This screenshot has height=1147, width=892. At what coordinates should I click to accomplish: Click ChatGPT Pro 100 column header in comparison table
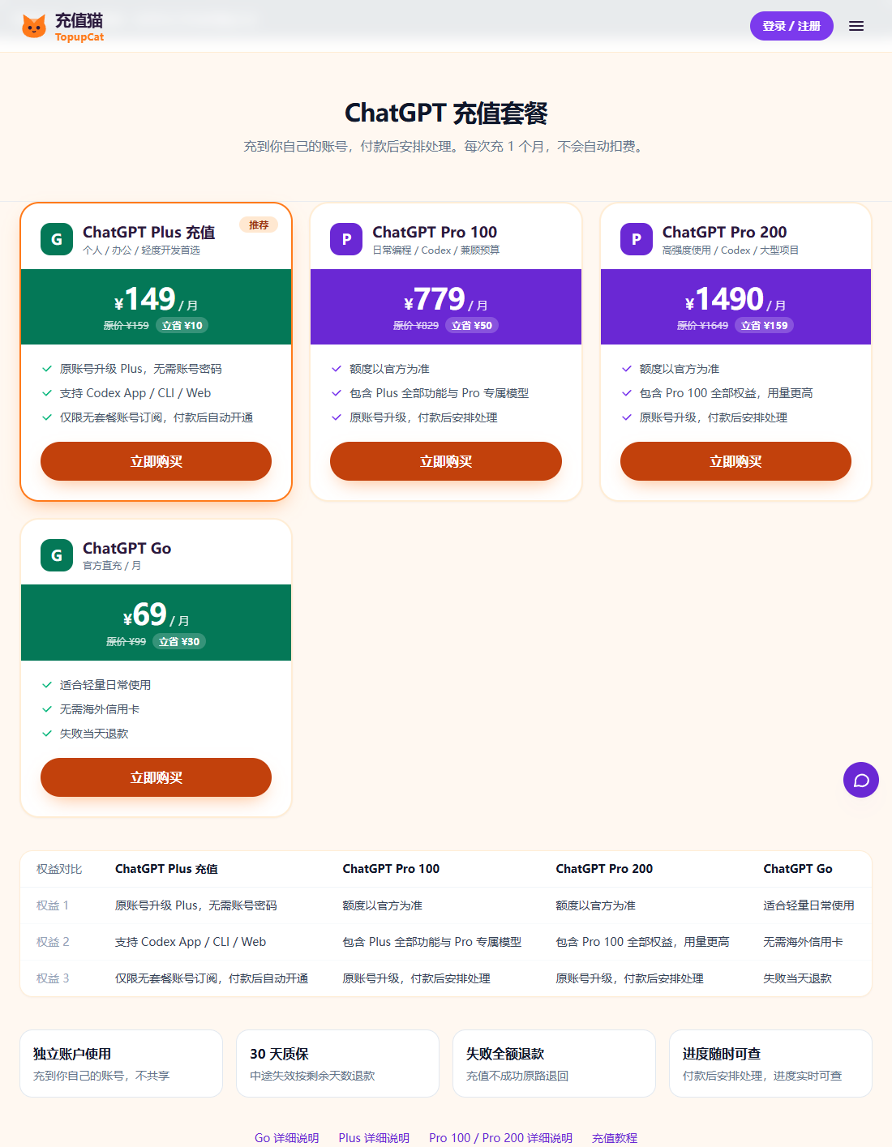pyautogui.click(x=391, y=869)
